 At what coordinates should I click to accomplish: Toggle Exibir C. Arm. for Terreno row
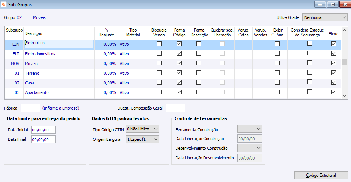point(277,72)
